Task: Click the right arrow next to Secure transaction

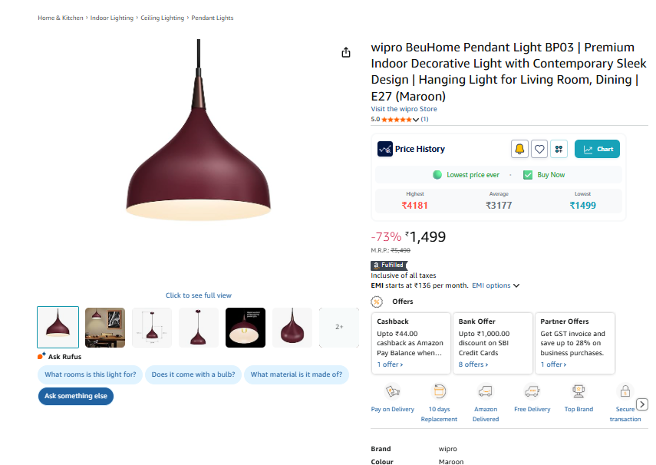Action: [x=642, y=404]
